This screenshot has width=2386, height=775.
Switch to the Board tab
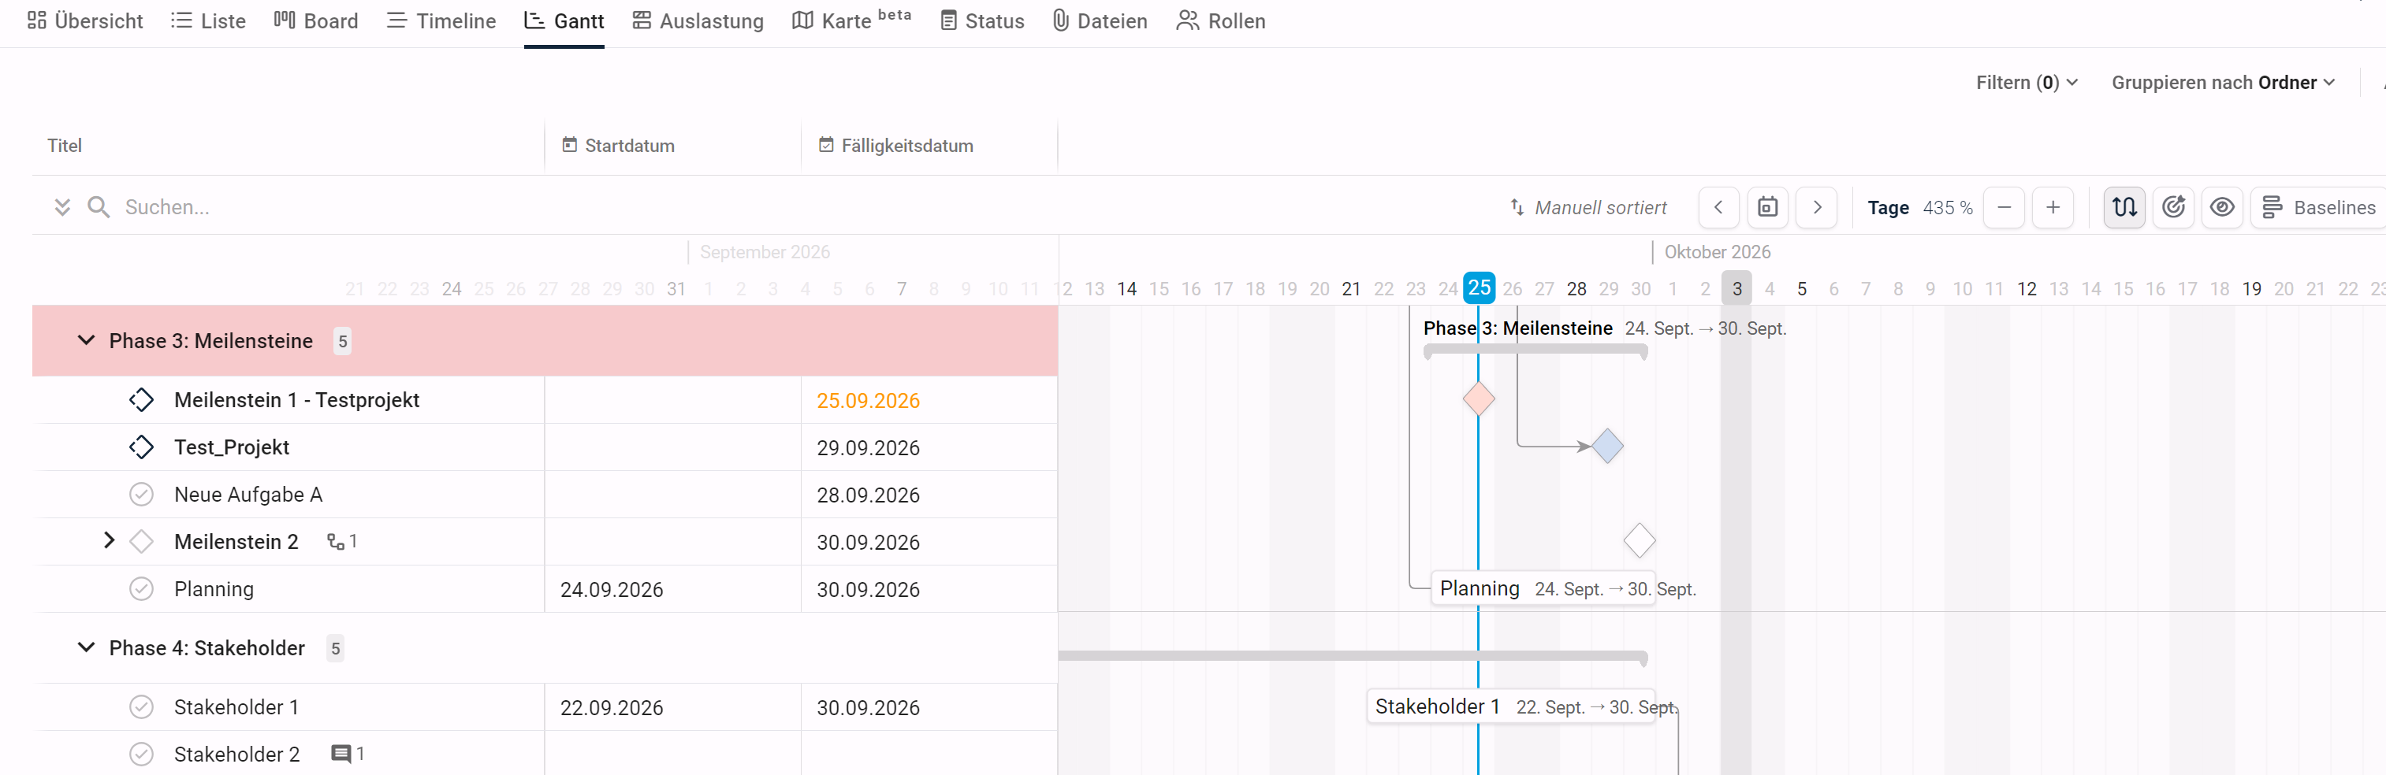(x=316, y=20)
